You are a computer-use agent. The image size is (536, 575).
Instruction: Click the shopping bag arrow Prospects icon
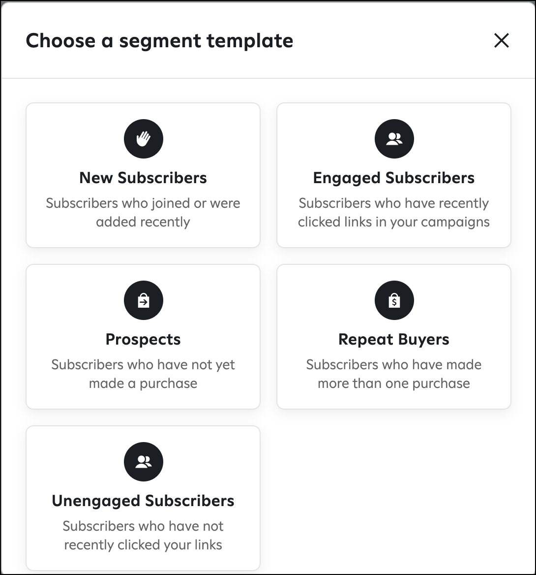pos(143,300)
